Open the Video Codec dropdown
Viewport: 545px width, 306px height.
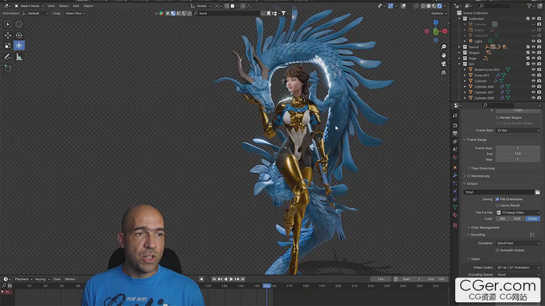[518, 268]
